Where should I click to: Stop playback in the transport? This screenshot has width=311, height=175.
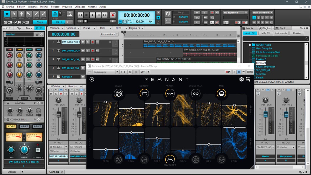coord(86,15)
